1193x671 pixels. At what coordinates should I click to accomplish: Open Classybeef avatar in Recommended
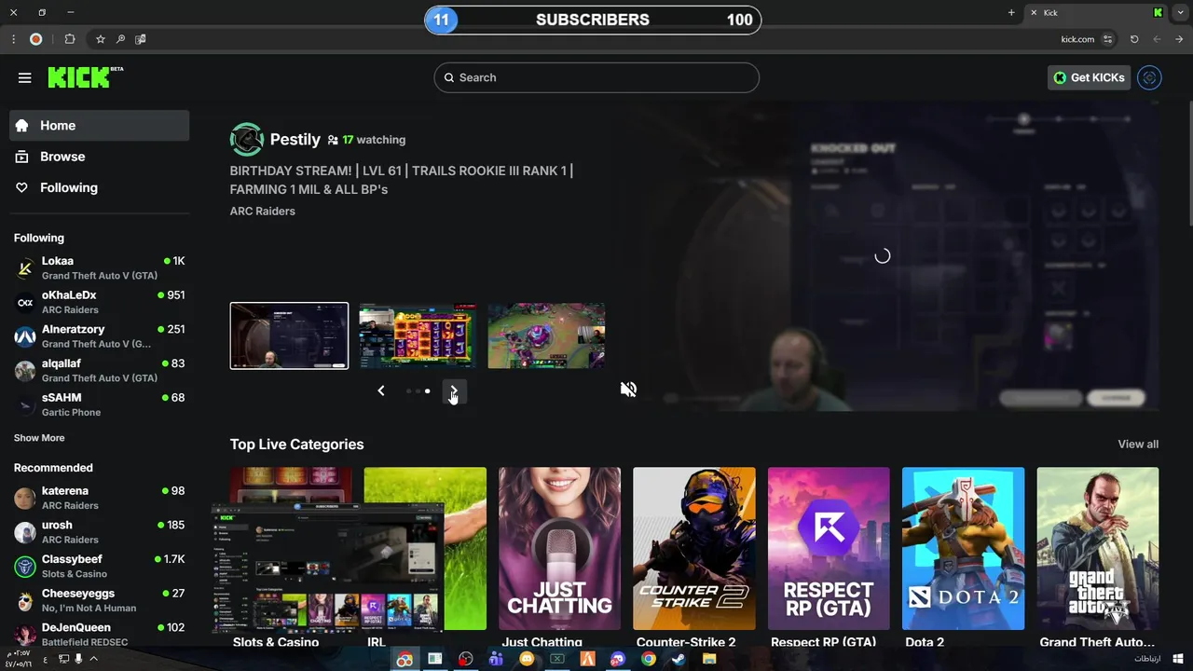pos(25,566)
